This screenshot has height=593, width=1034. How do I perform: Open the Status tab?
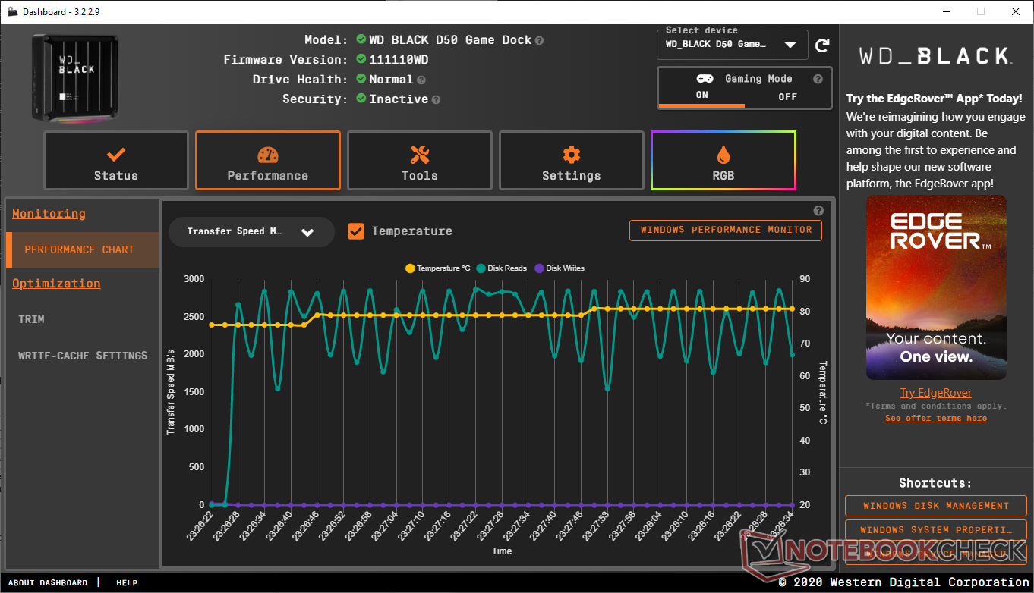pyautogui.click(x=116, y=160)
